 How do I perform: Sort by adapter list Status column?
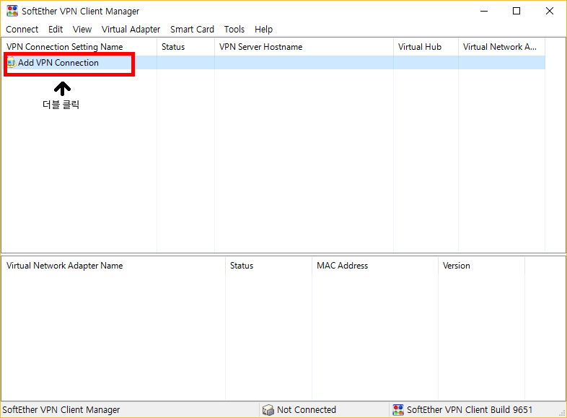(268, 266)
